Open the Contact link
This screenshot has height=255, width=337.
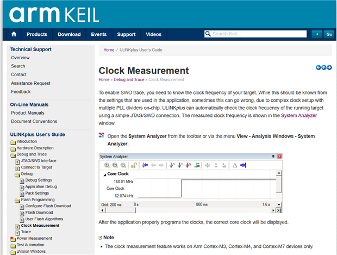tap(18, 74)
